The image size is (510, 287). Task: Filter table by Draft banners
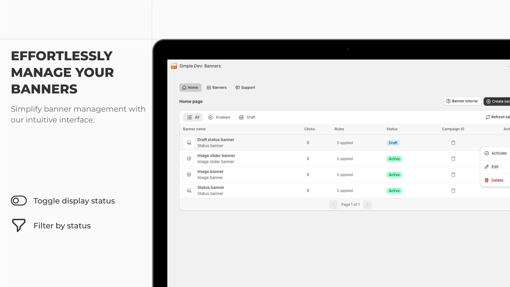(x=247, y=117)
